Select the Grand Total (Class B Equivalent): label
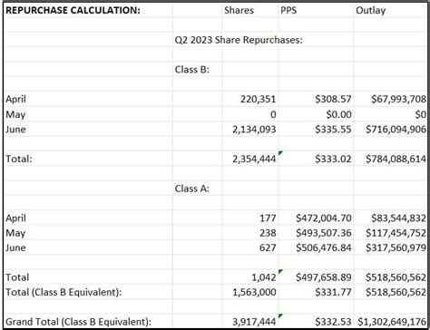Screen dimensions: 430x330 click(x=78, y=322)
